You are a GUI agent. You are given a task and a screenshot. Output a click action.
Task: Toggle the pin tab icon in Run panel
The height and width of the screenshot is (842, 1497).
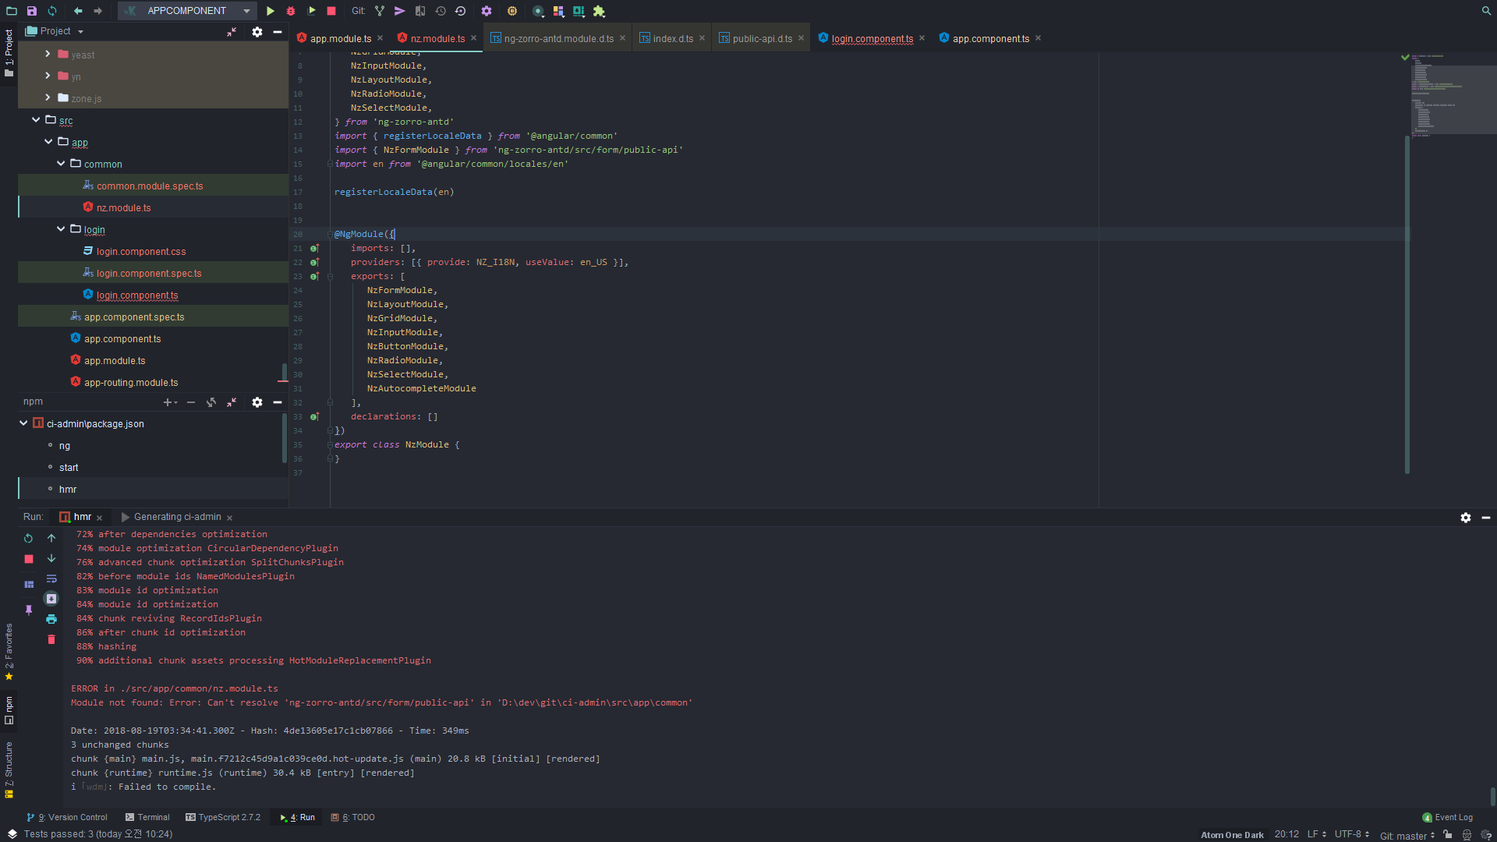29,610
